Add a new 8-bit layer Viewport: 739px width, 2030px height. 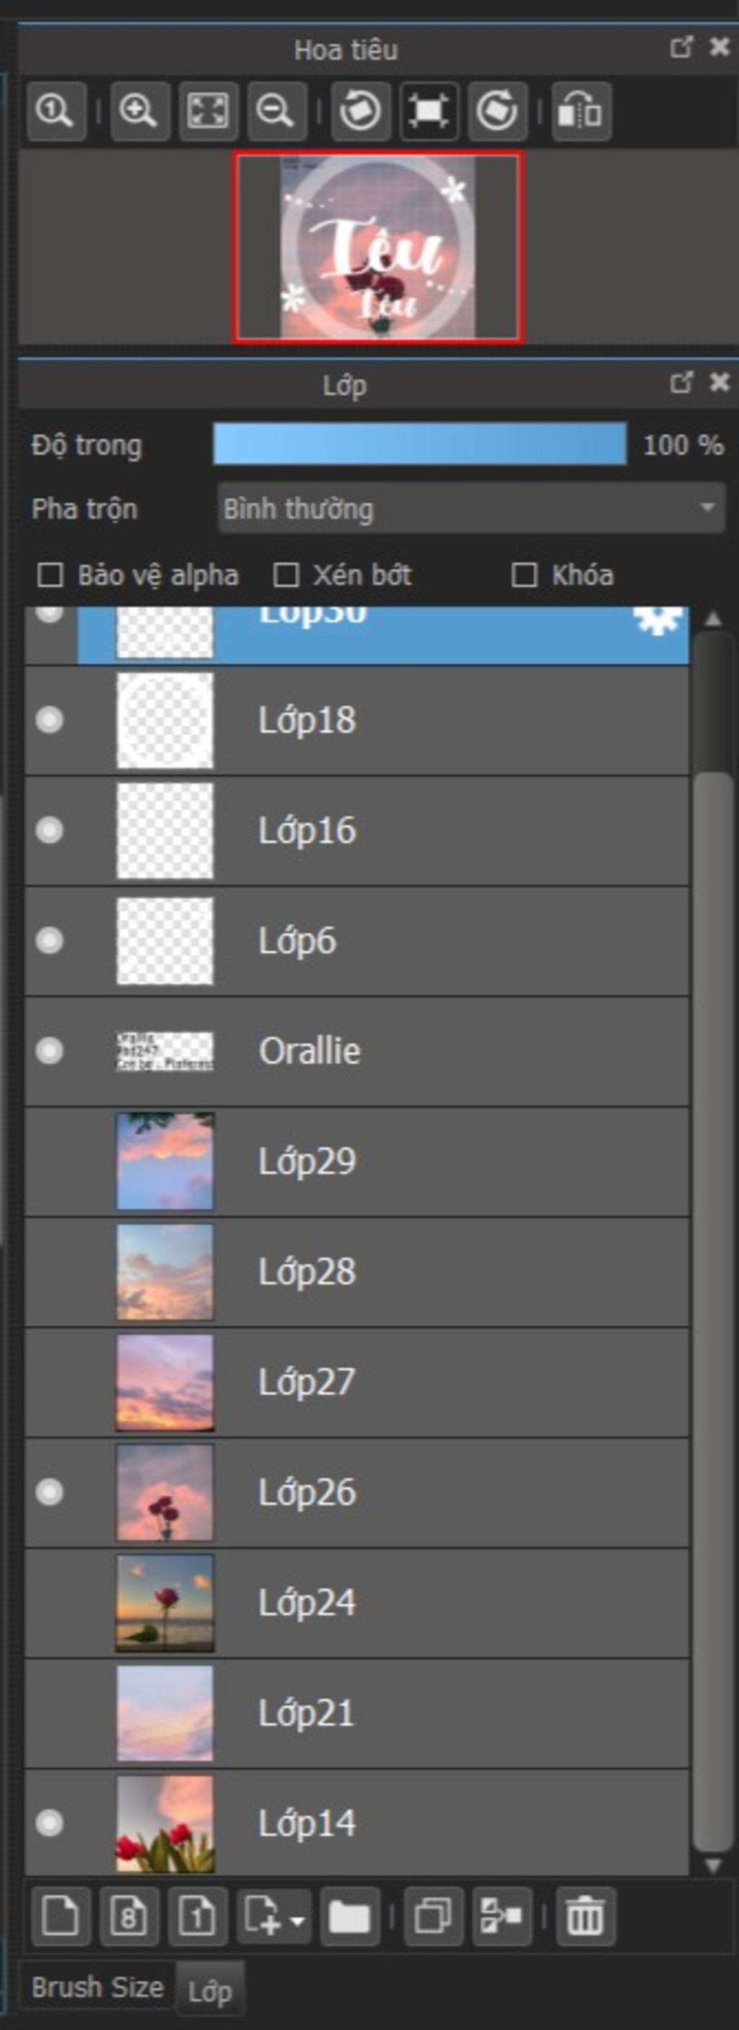(x=129, y=1916)
